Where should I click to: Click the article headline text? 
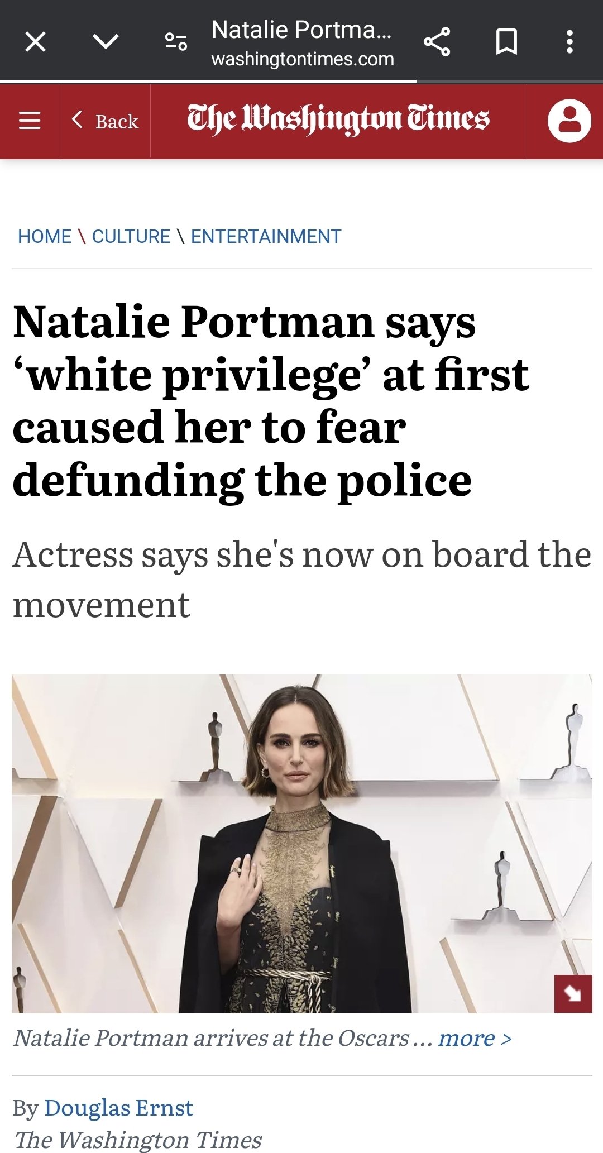(271, 401)
